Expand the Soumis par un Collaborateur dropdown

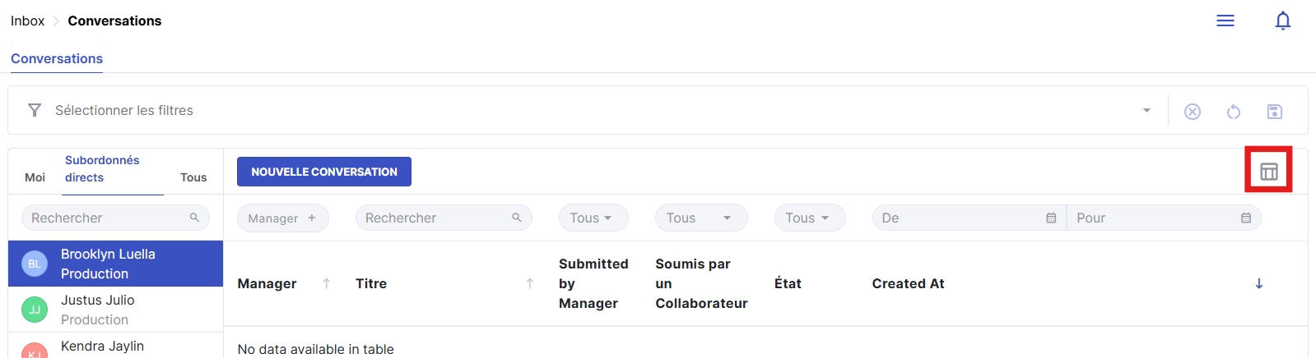tap(700, 218)
